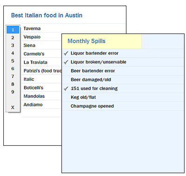Uncheck Liquor bartender error checkmark
This screenshot has height=176, width=186.
tap(66, 53)
